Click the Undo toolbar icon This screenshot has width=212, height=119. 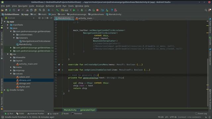tap(19, 10)
